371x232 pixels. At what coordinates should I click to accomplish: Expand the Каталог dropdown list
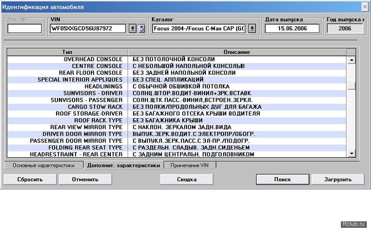252,29
